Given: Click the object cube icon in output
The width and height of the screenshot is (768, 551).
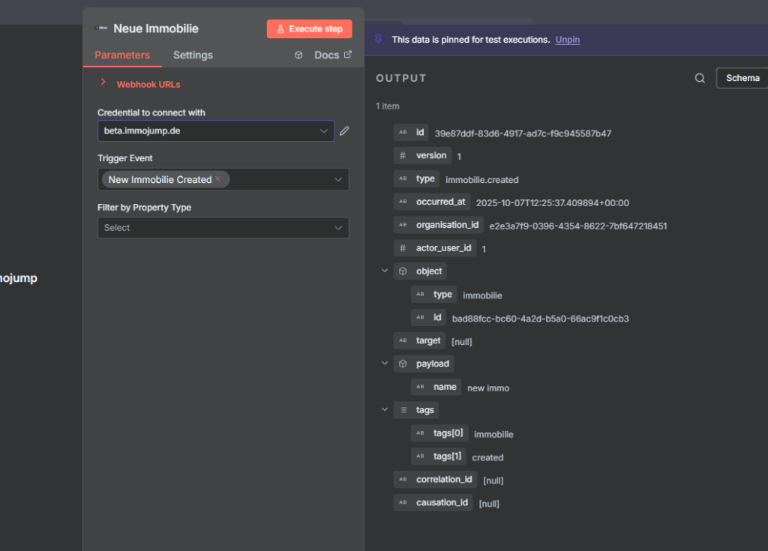Looking at the screenshot, I should pyautogui.click(x=403, y=271).
